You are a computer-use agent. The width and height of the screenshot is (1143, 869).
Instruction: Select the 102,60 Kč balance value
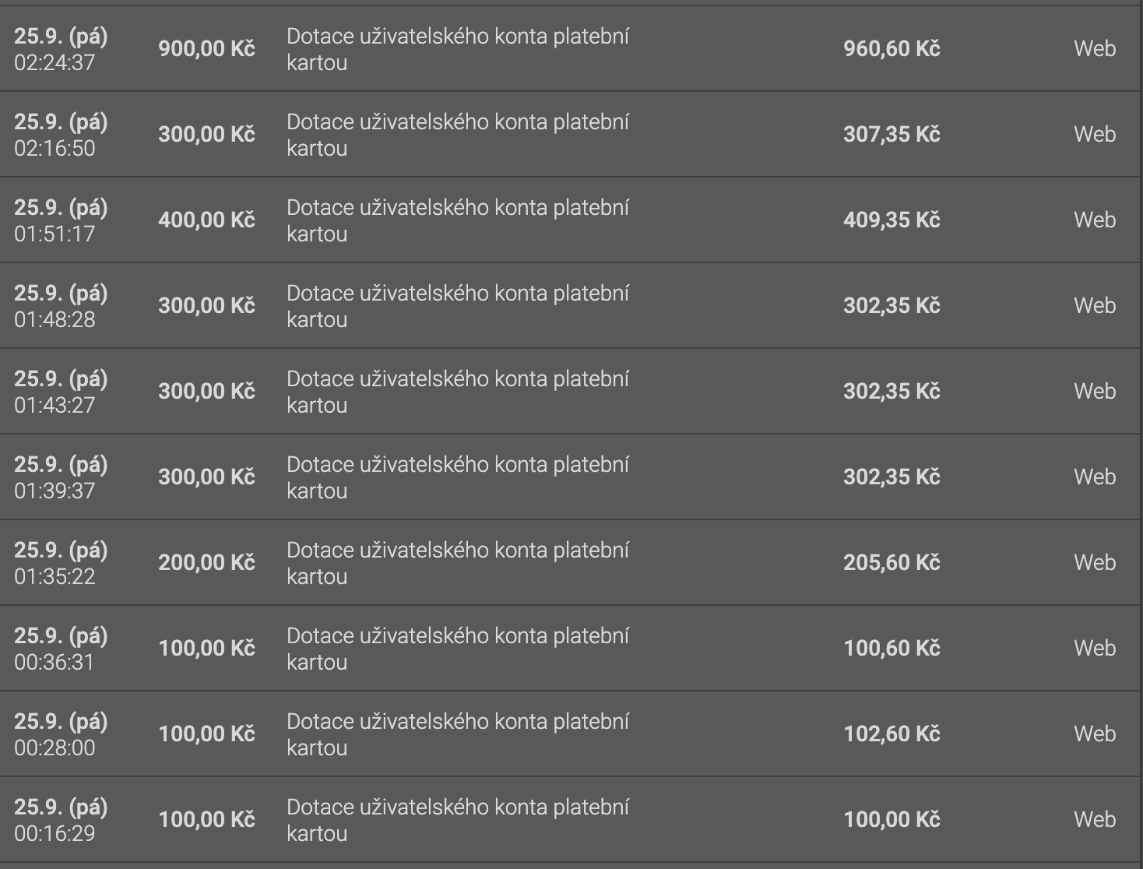tap(892, 734)
